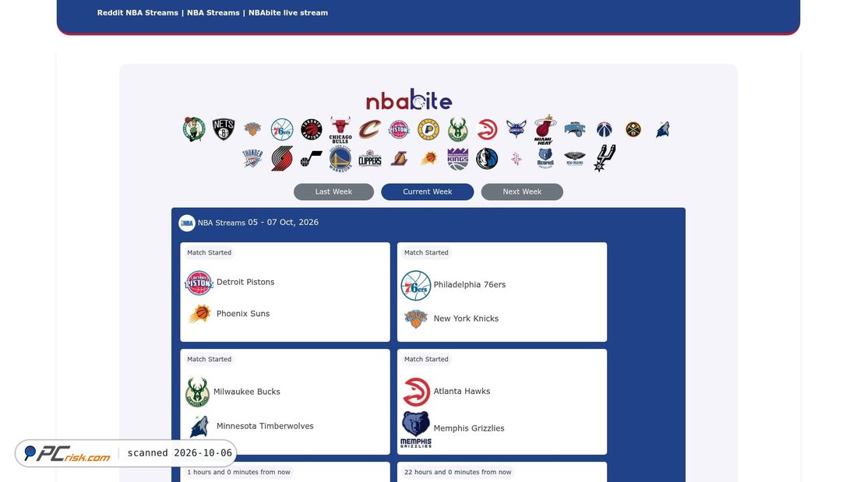Viewport: 857px width, 482px height.
Task: Click the Golden State Warriors logo
Action: (340, 159)
